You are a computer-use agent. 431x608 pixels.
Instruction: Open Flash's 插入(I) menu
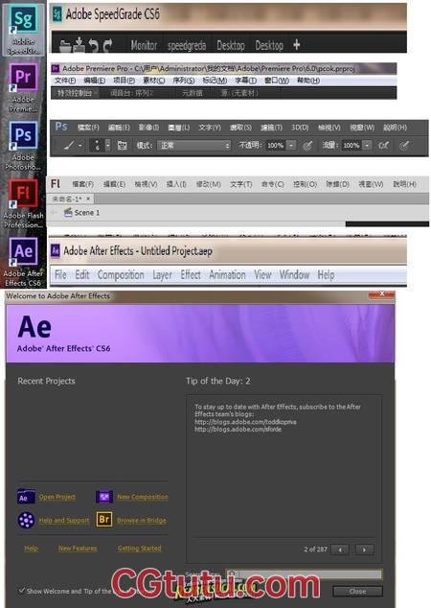click(176, 184)
